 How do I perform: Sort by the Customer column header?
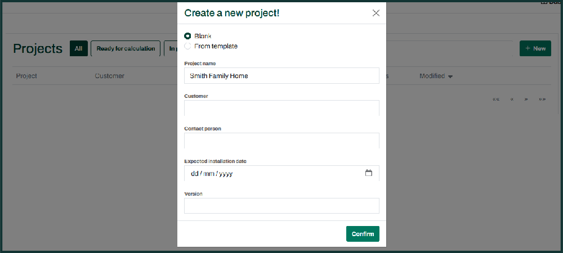[109, 76]
